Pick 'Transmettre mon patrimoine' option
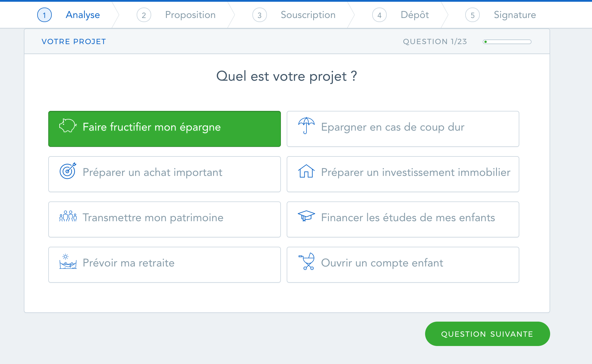This screenshot has width=592, height=364. [165, 219]
